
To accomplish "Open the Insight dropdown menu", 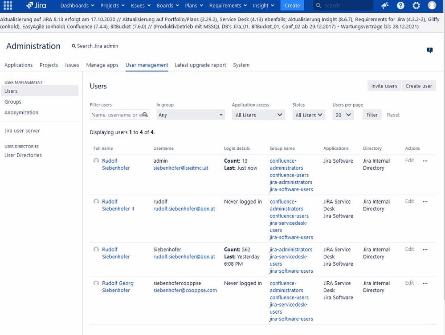I will 263,5.
